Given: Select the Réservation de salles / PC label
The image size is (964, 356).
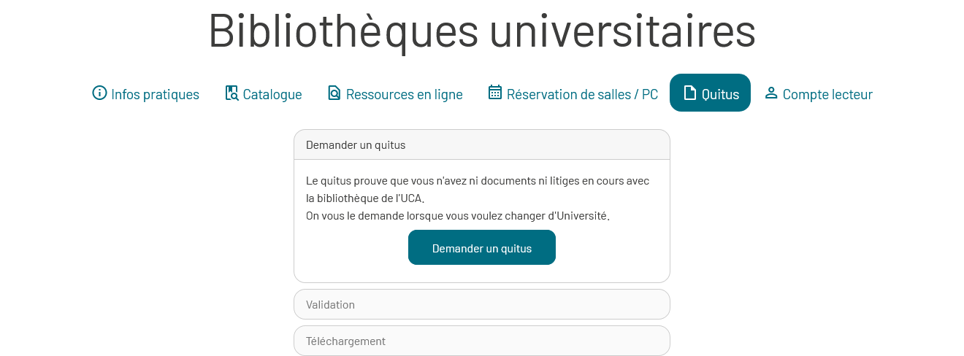Looking at the screenshot, I should click(x=582, y=94).
